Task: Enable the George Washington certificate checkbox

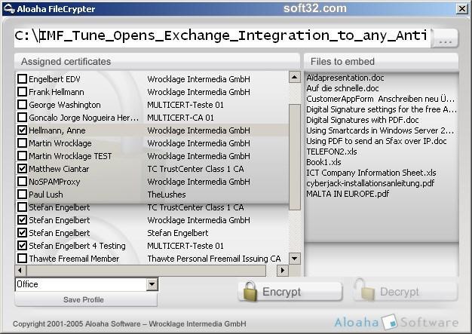Action: click(22, 105)
